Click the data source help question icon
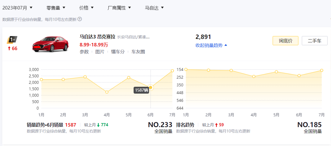 tap(80, 19)
